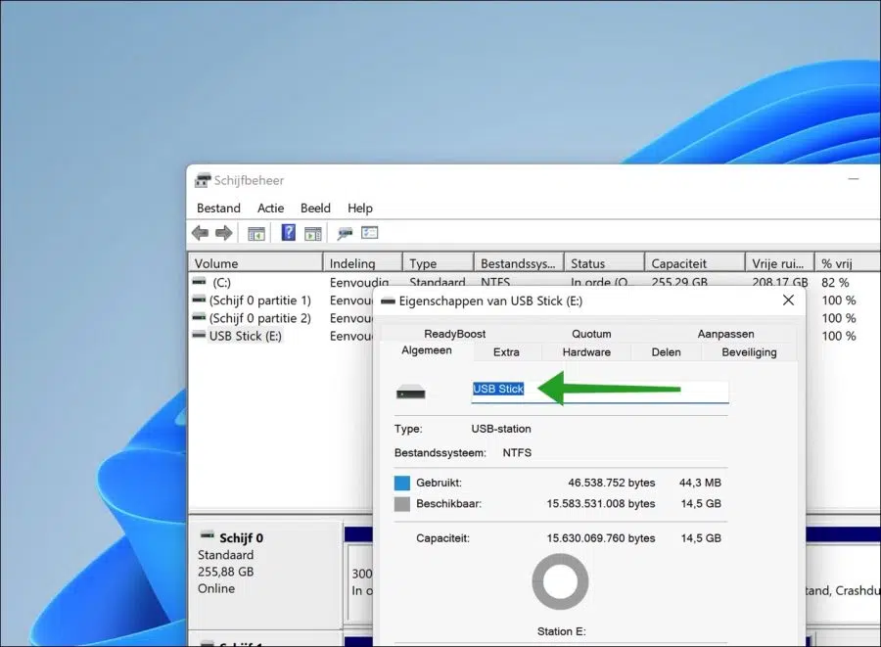Screen dimensions: 881x647
Task: Click the 15.630.069.760 bytes capacity value
Action: [x=601, y=538]
